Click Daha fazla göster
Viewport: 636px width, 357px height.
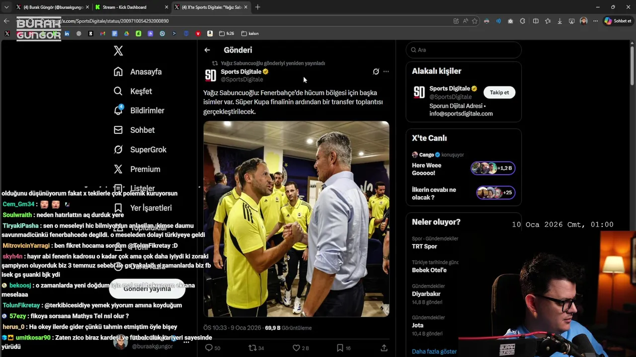434,351
